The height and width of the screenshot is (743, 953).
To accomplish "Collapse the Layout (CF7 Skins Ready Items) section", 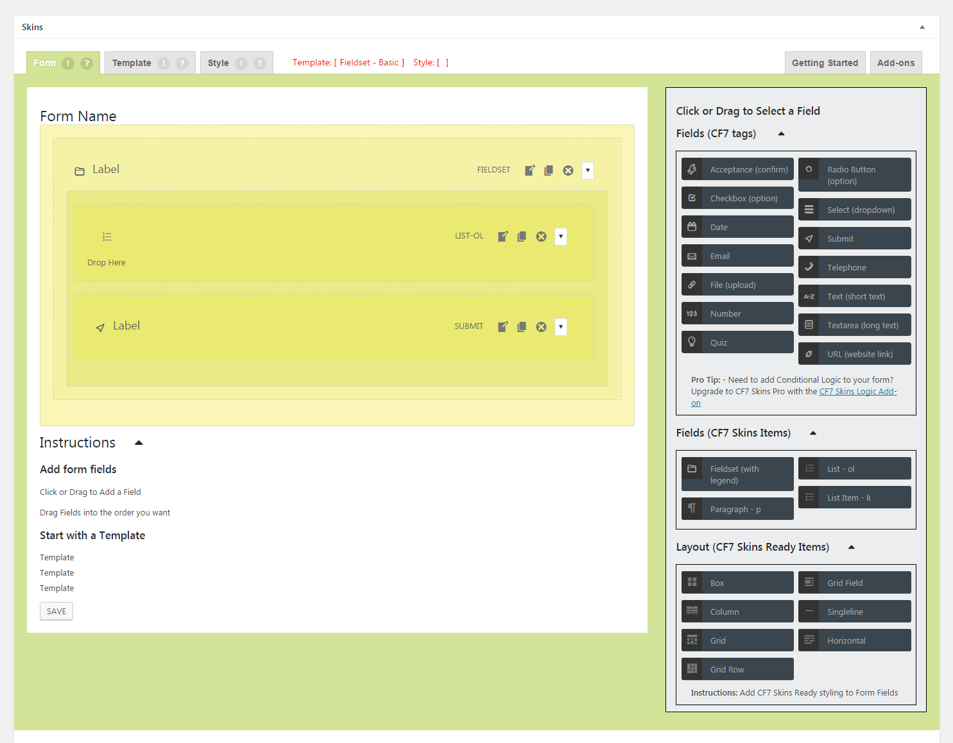I will pos(852,547).
